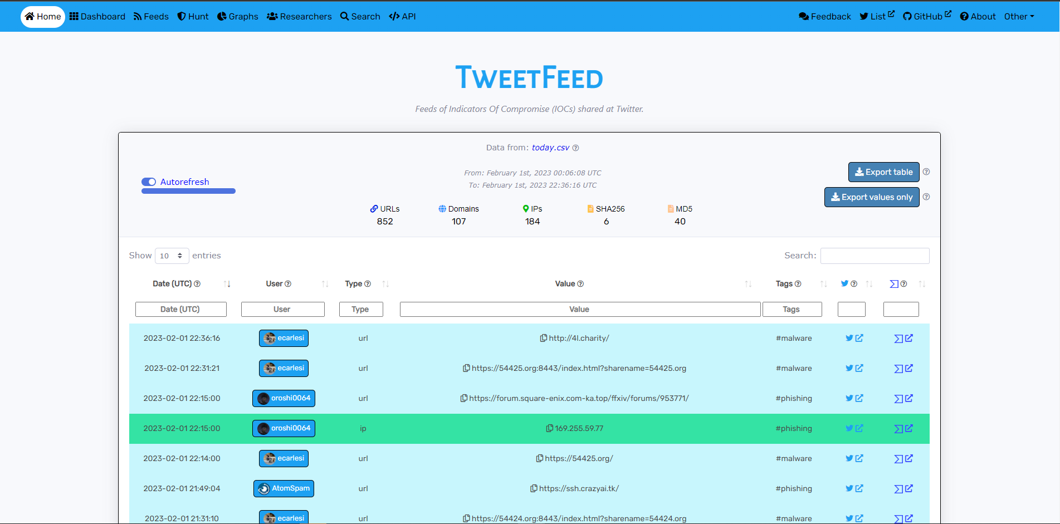Click the Twitter column filter field
The height and width of the screenshot is (524, 1060).
coord(851,310)
